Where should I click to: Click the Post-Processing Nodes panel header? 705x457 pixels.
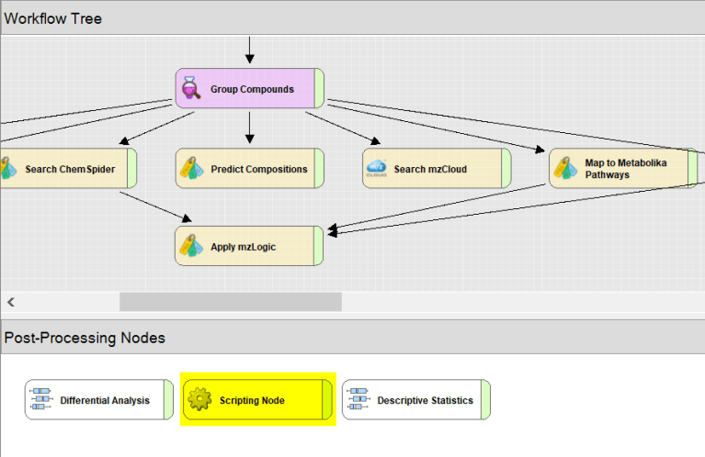pyautogui.click(x=353, y=337)
